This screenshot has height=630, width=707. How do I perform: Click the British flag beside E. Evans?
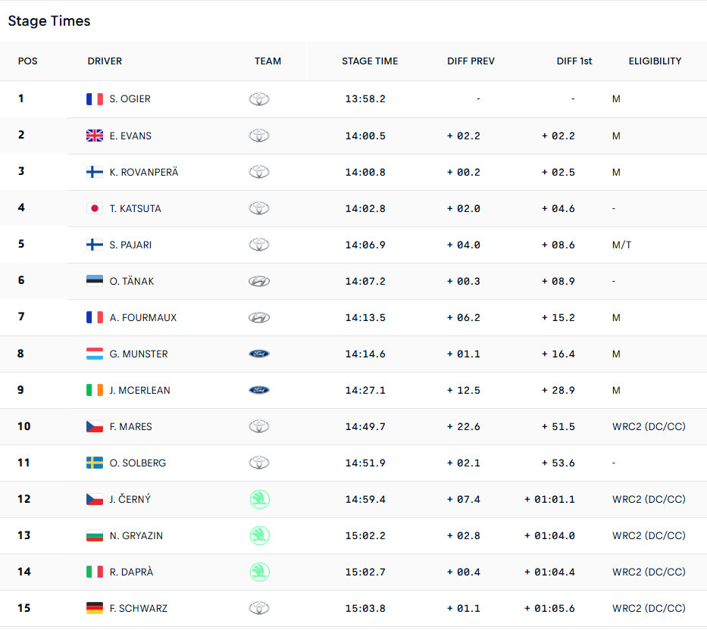(95, 136)
